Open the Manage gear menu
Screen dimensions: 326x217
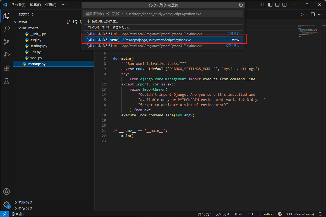[x=7, y=205]
